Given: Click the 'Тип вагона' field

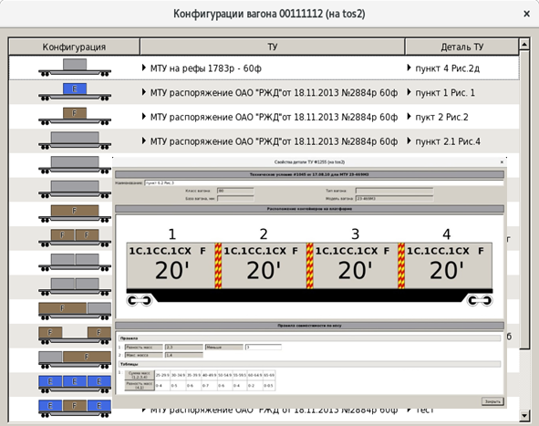Looking at the screenshot, I should pyautogui.click(x=394, y=191).
